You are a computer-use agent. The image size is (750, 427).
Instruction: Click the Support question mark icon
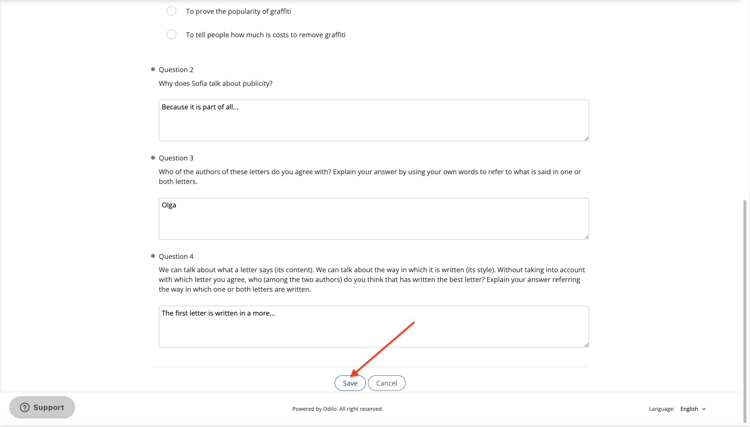[x=25, y=407]
